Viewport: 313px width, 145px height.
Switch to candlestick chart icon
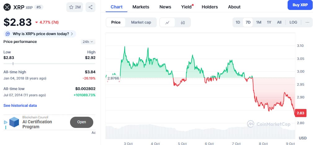(x=183, y=22)
